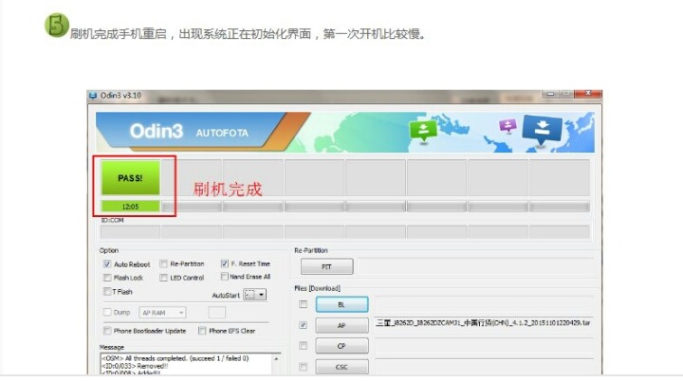Enable Flash Lock checkbox

pyautogui.click(x=107, y=278)
